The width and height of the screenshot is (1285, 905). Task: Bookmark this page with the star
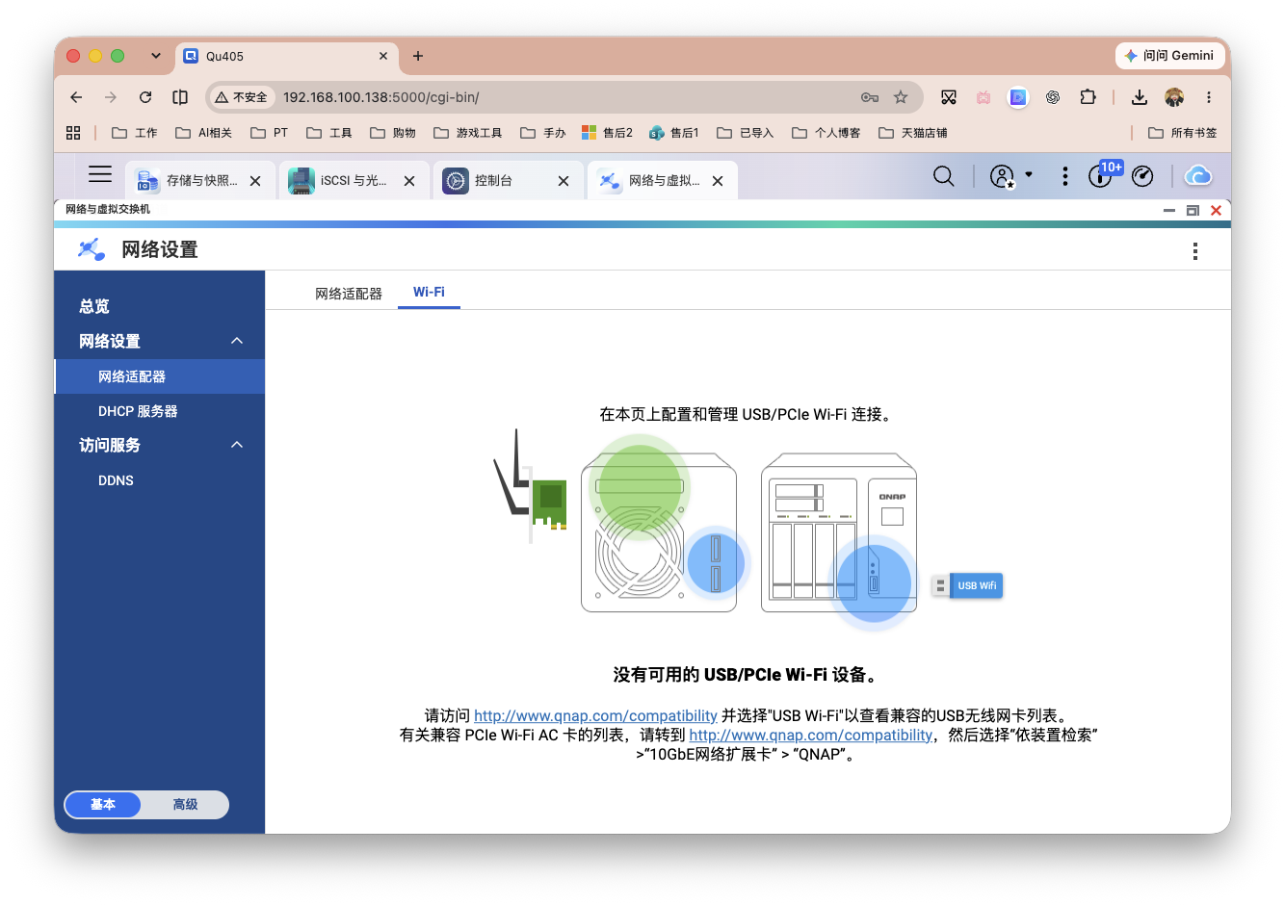pos(901,97)
